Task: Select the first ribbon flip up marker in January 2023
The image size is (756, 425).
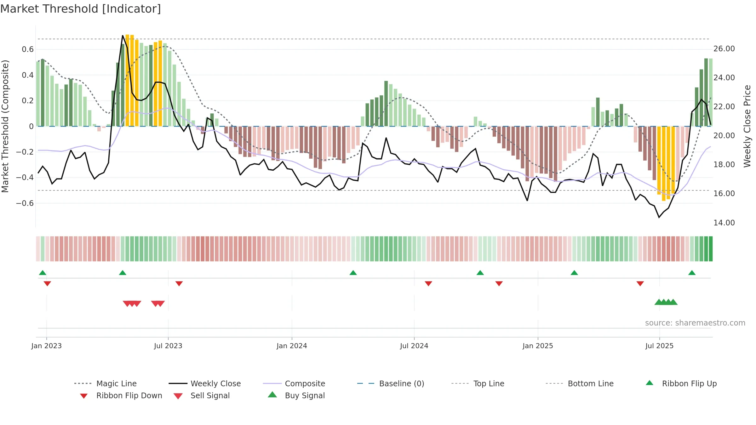Action: click(43, 273)
